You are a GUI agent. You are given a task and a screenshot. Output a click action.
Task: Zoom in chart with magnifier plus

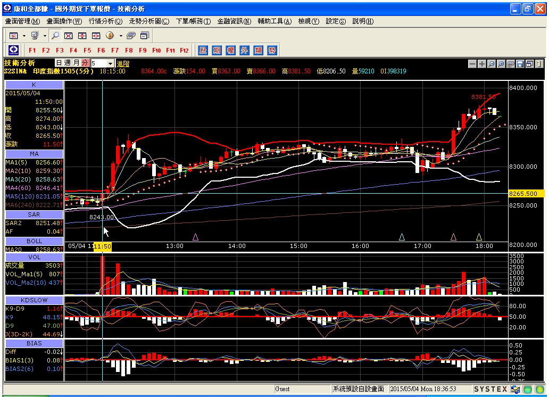pos(501,64)
